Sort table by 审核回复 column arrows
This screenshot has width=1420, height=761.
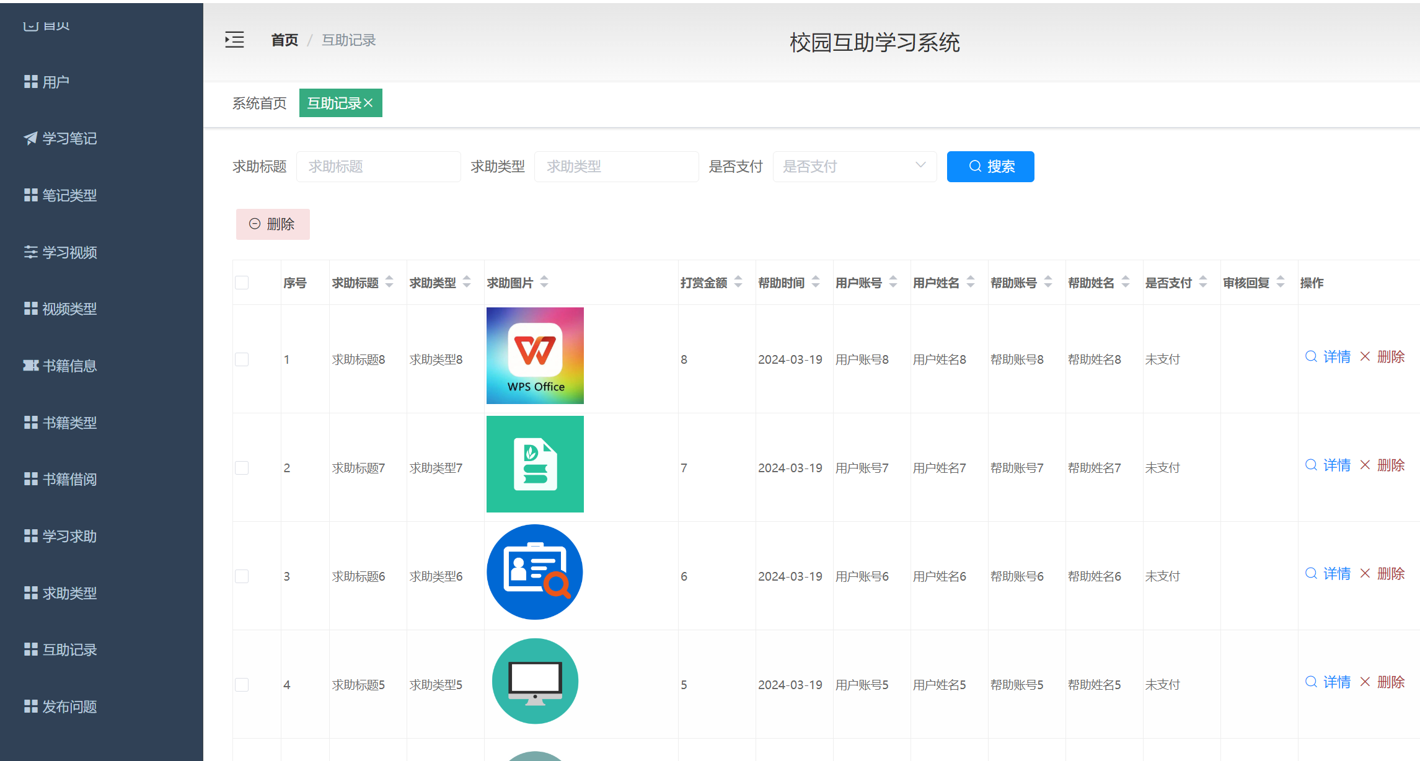[1281, 282]
